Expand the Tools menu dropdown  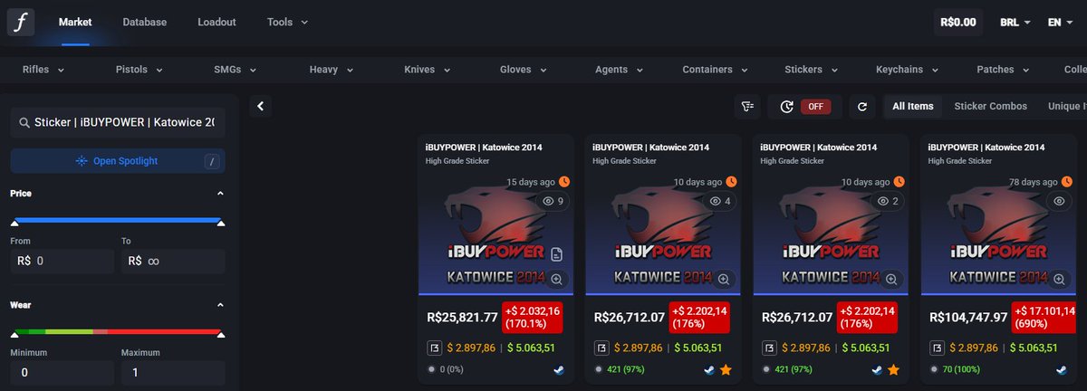pos(287,22)
